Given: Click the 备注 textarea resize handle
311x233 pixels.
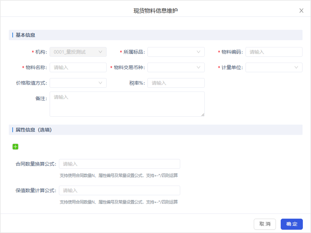Looking at the screenshot, I should click(203, 115).
